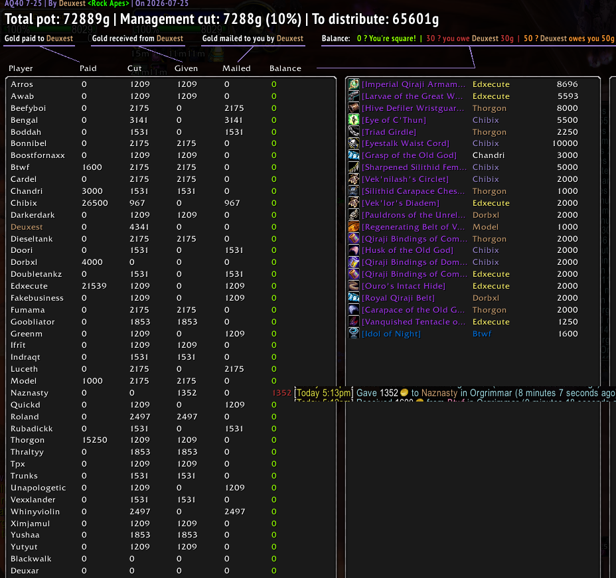Open the [Eye of C'Thun] item link
This screenshot has height=578, width=616.
(x=394, y=120)
